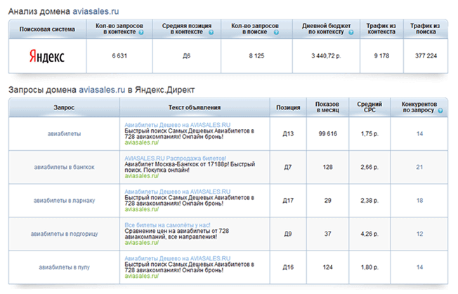Click green aviasales.ru/ URL in бангкок row

[x=142, y=176]
